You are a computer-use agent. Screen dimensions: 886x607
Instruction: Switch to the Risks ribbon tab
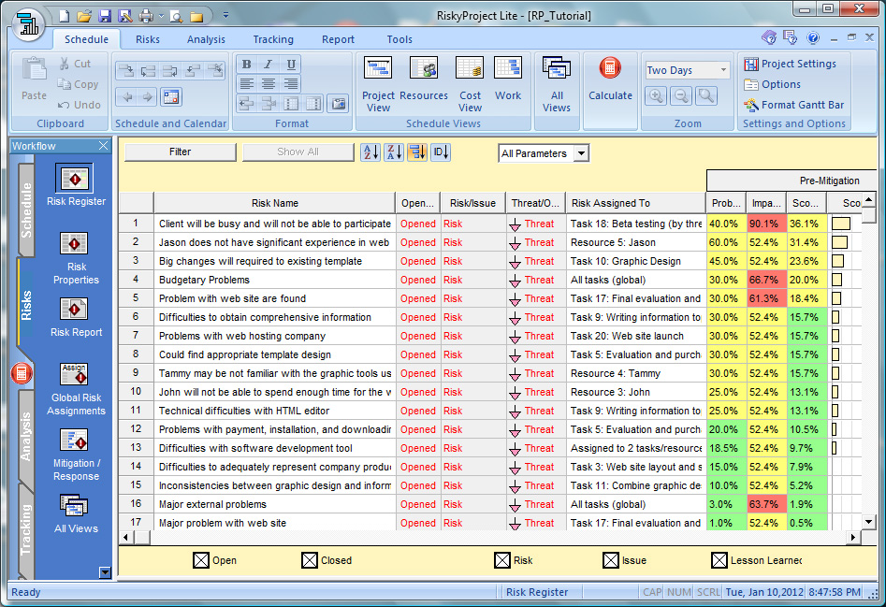148,39
